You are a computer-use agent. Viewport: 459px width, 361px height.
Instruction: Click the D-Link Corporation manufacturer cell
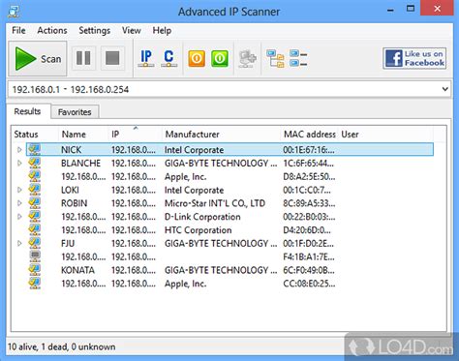click(202, 217)
